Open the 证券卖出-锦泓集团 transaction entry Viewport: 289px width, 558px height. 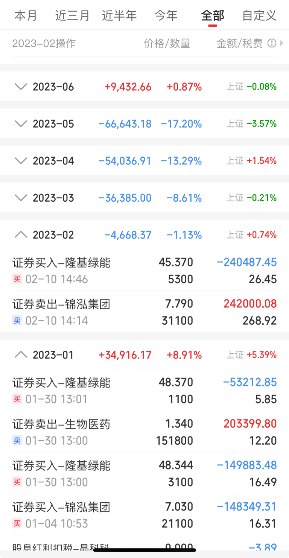point(144,312)
